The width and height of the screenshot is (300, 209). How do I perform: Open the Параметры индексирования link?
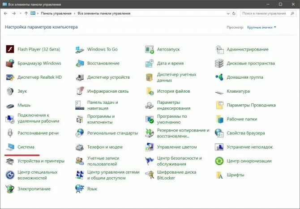point(174,105)
